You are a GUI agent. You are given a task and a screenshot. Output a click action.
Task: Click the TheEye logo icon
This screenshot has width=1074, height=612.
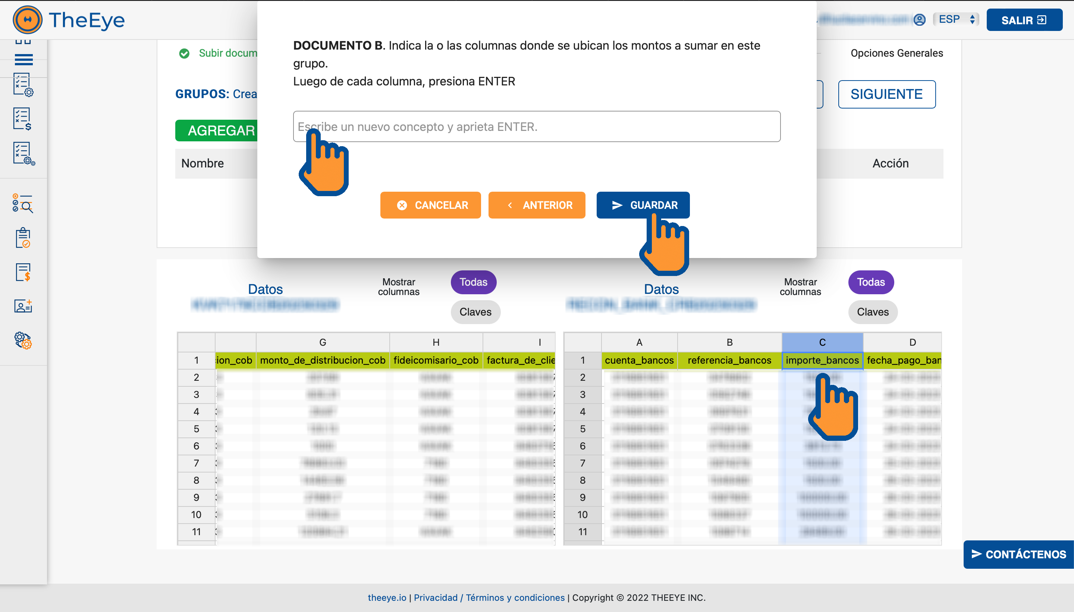pos(27,20)
